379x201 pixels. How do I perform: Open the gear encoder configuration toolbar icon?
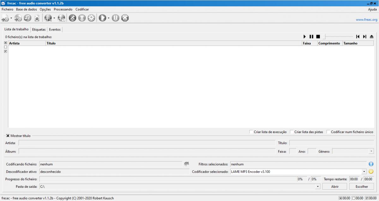point(92,18)
